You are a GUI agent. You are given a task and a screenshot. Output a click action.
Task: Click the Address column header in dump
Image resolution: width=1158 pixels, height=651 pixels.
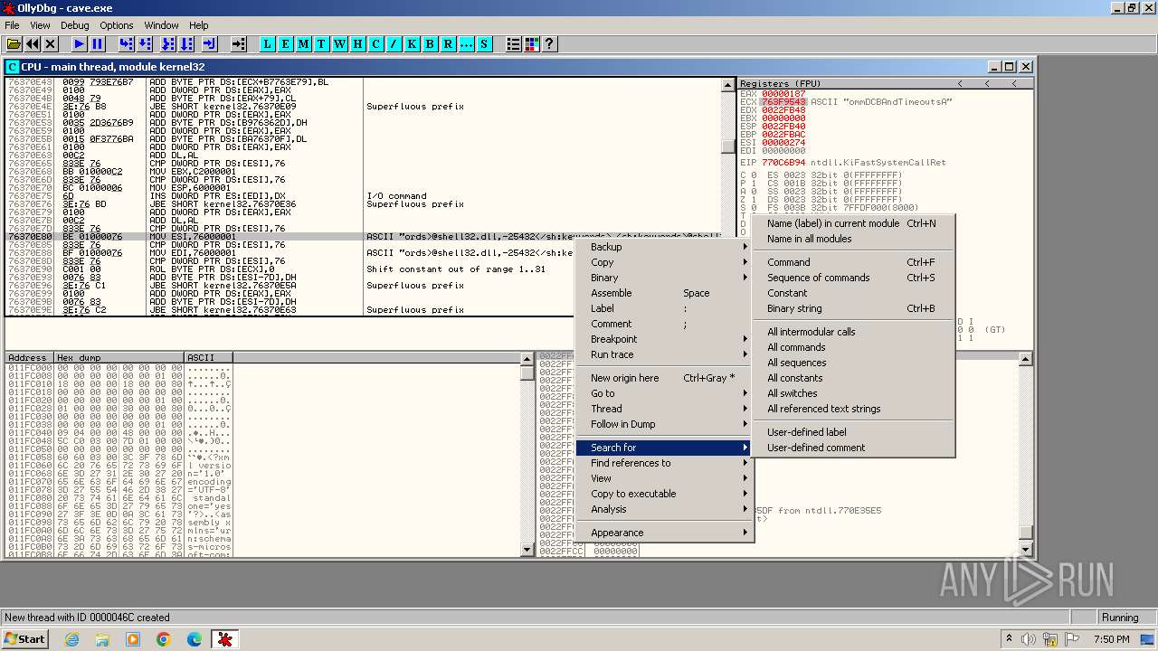pos(29,358)
